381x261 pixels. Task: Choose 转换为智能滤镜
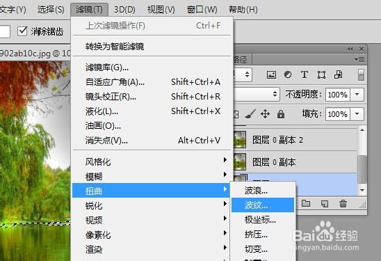coord(152,46)
